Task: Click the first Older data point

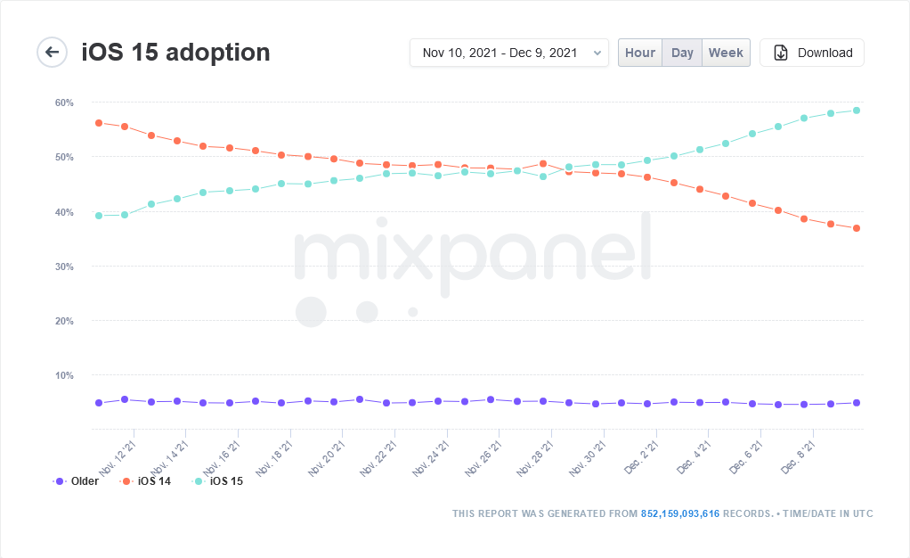Action: point(99,403)
